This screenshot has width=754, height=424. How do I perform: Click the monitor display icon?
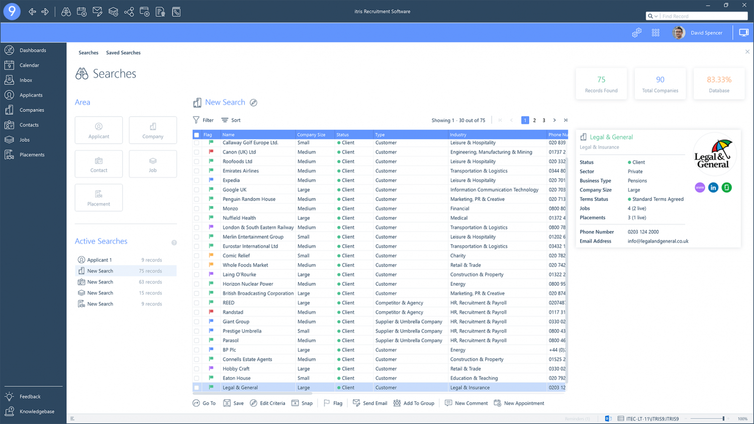[744, 33]
